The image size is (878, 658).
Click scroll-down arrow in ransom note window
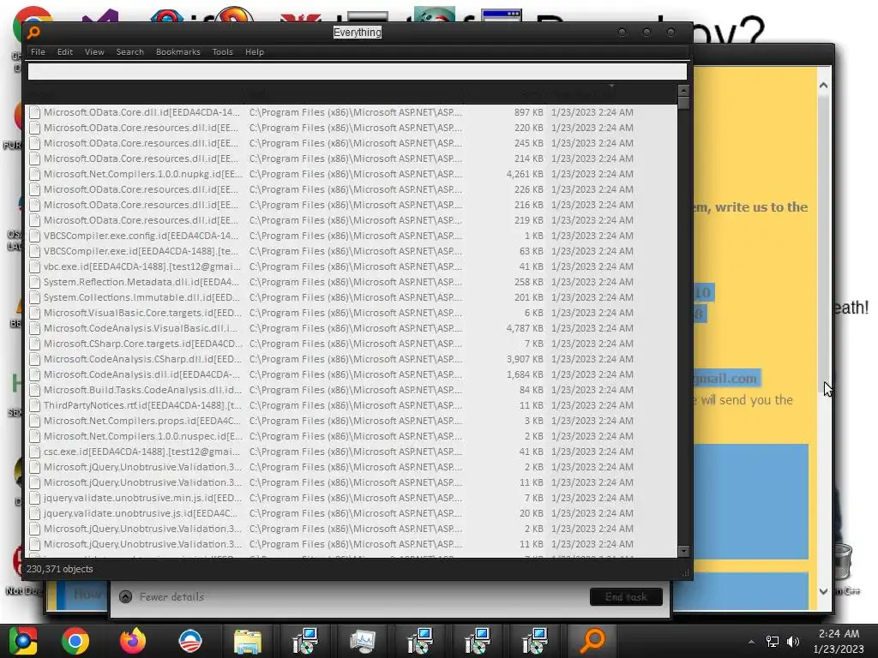pyautogui.click(x=823, y=591)
